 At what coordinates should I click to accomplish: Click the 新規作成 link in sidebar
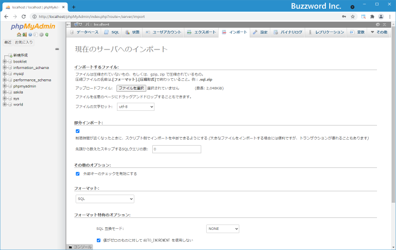tap(21, 55)
